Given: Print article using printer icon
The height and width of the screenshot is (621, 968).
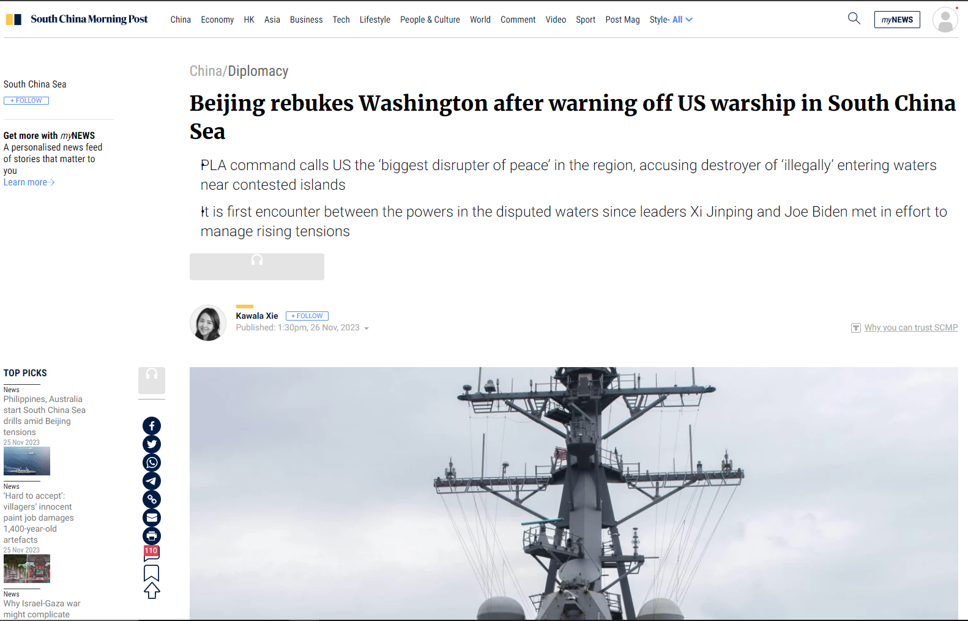Looking at the screenshot, I should [x=152, y=536].
